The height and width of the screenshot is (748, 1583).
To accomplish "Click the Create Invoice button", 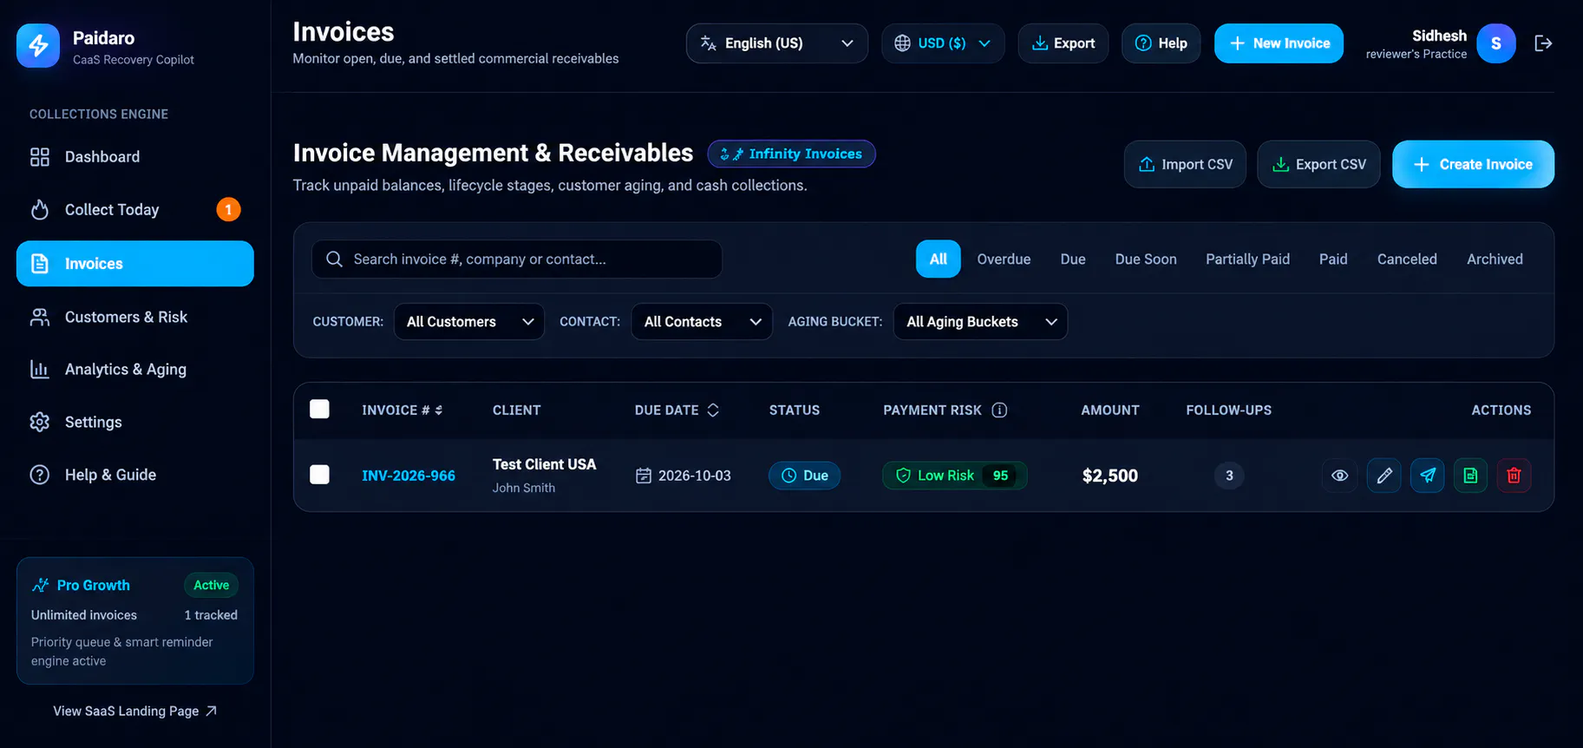I will click(1474, 164).
